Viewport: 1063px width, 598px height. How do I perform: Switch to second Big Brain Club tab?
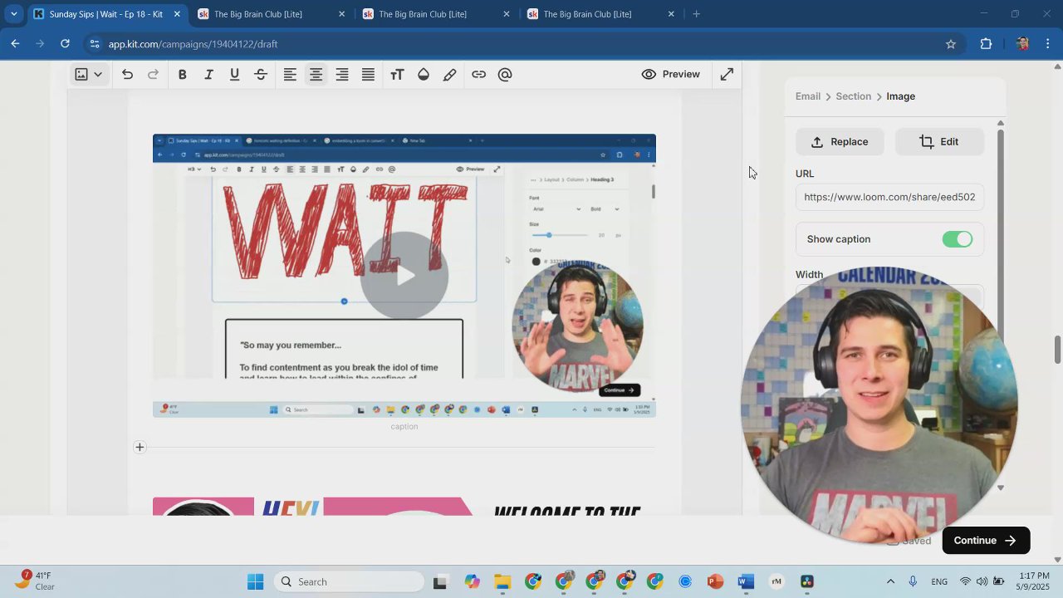(x=422, y=14)
